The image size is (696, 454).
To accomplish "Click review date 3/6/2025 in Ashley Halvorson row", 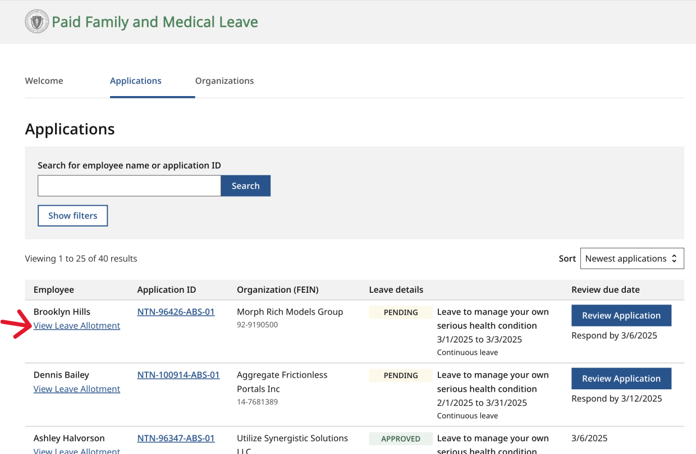I will click(589, 438).
